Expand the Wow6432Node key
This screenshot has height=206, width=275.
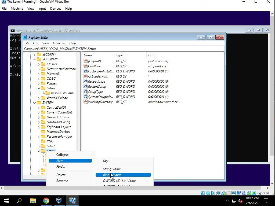39,98
